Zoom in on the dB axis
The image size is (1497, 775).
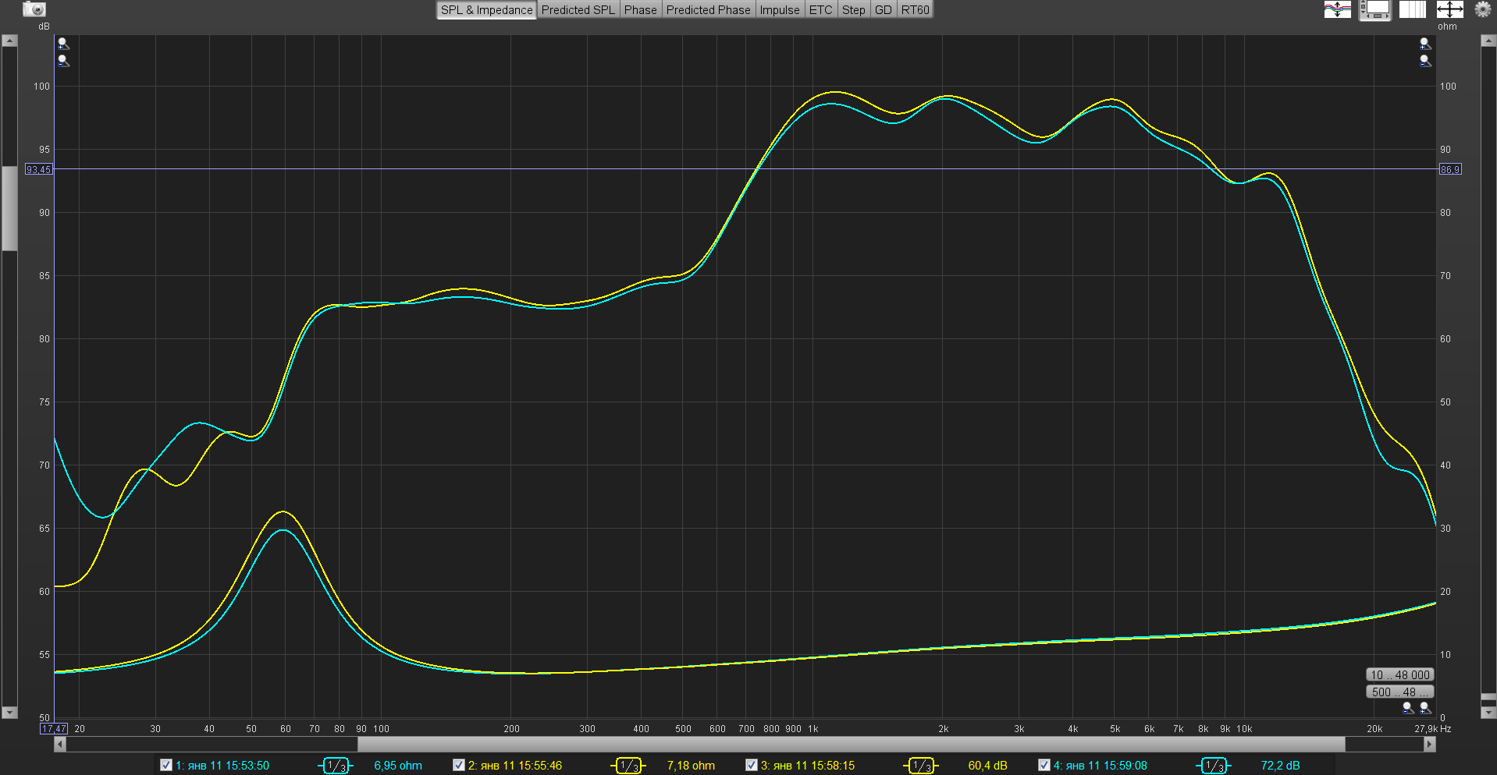point(63,44)
